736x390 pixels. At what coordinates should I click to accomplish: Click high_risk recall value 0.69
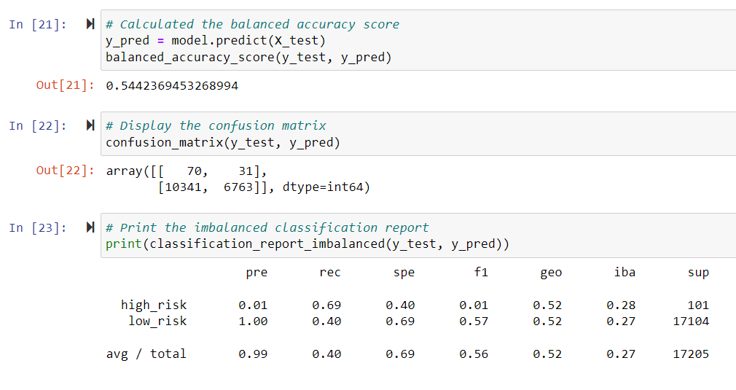click(326, 305)
